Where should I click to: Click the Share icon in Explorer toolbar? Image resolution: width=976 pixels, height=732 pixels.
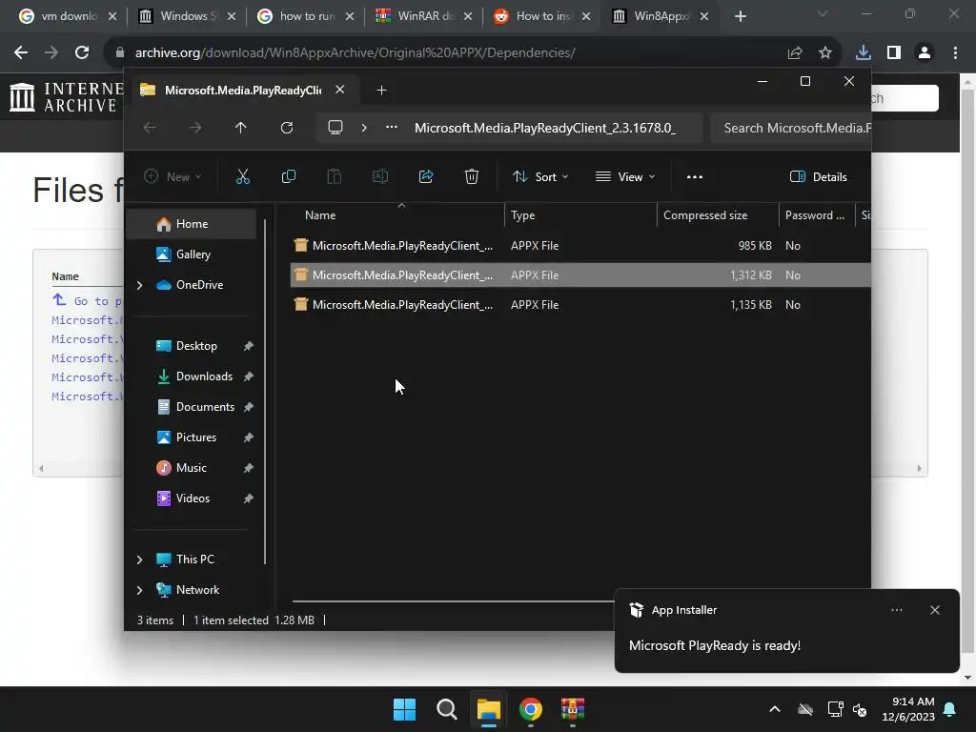(426, 176)
